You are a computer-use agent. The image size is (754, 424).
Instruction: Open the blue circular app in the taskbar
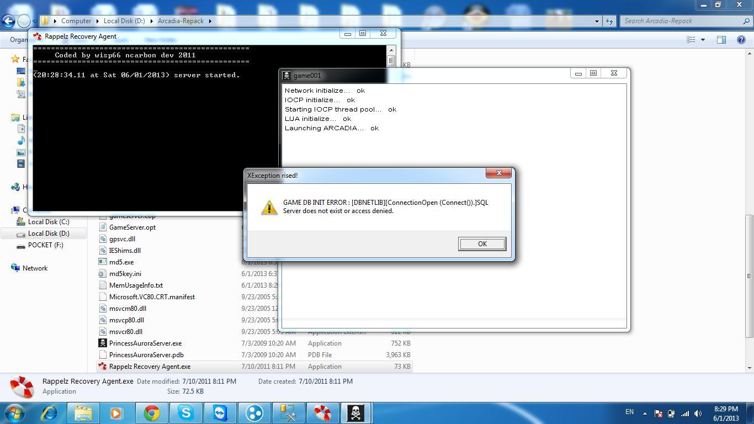[254, 413]
